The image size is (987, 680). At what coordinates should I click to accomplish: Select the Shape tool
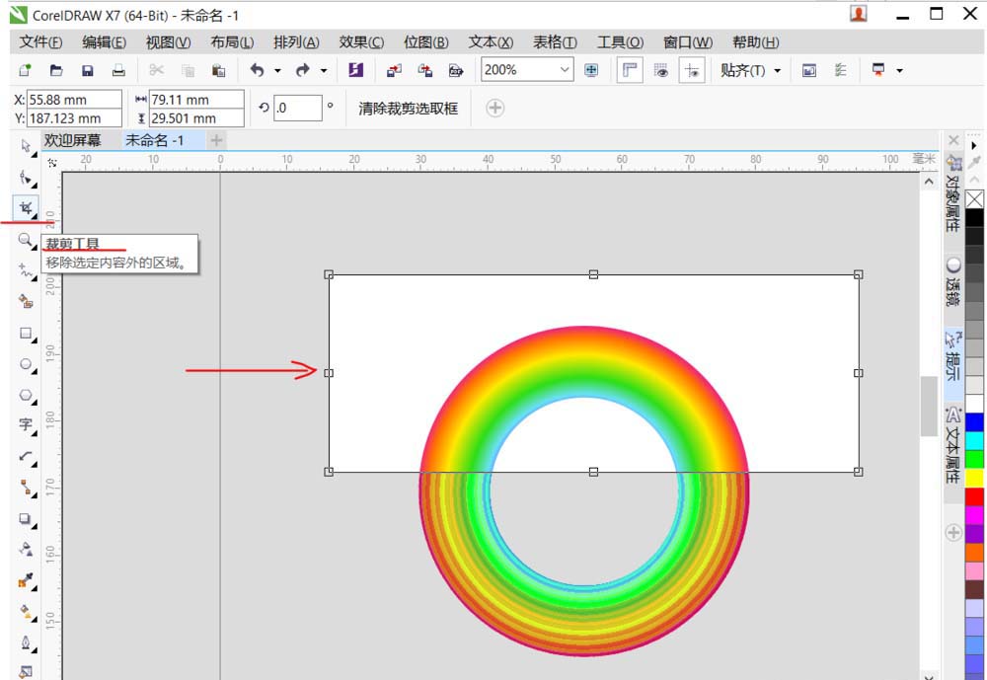pos(25,177)
